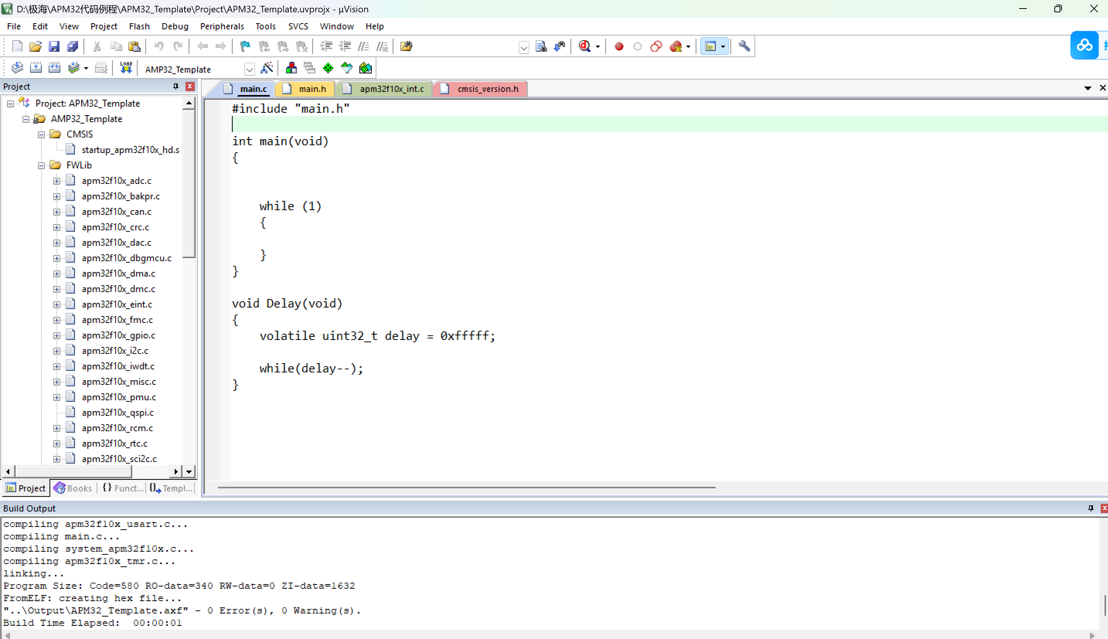Viewport: 1108px width, 639px height.
Task: Open the AMP32_Template target dropdown
Action: [249, 69]
